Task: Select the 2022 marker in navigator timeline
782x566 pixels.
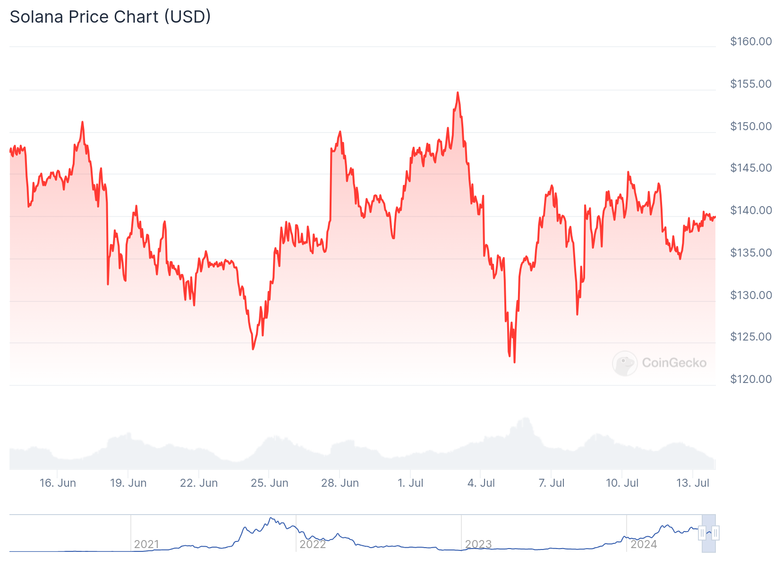Action: 313,544
